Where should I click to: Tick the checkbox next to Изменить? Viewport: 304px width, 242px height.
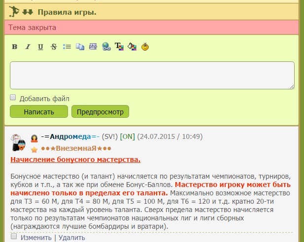click(x=13, y=237)
